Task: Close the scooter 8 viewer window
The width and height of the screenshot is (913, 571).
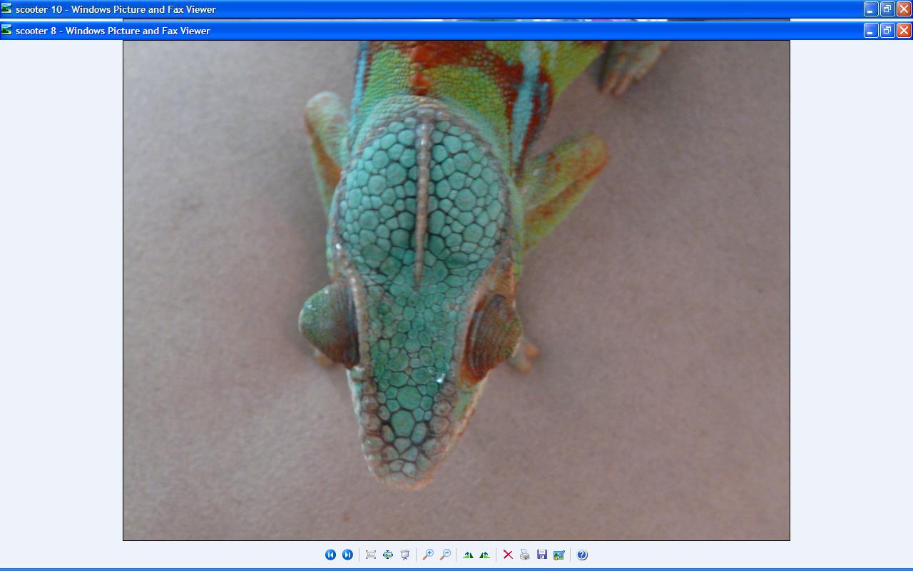Action: pyautogui.click(x=903, y=30)
